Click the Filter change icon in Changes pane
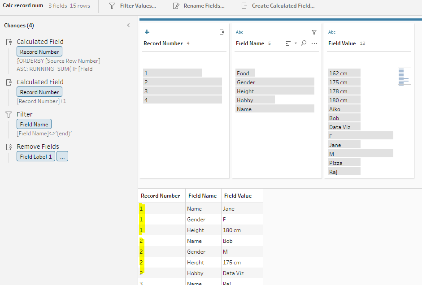Viewport: 422px width, 285px height. pyautogui.click(x=9, y=115)
